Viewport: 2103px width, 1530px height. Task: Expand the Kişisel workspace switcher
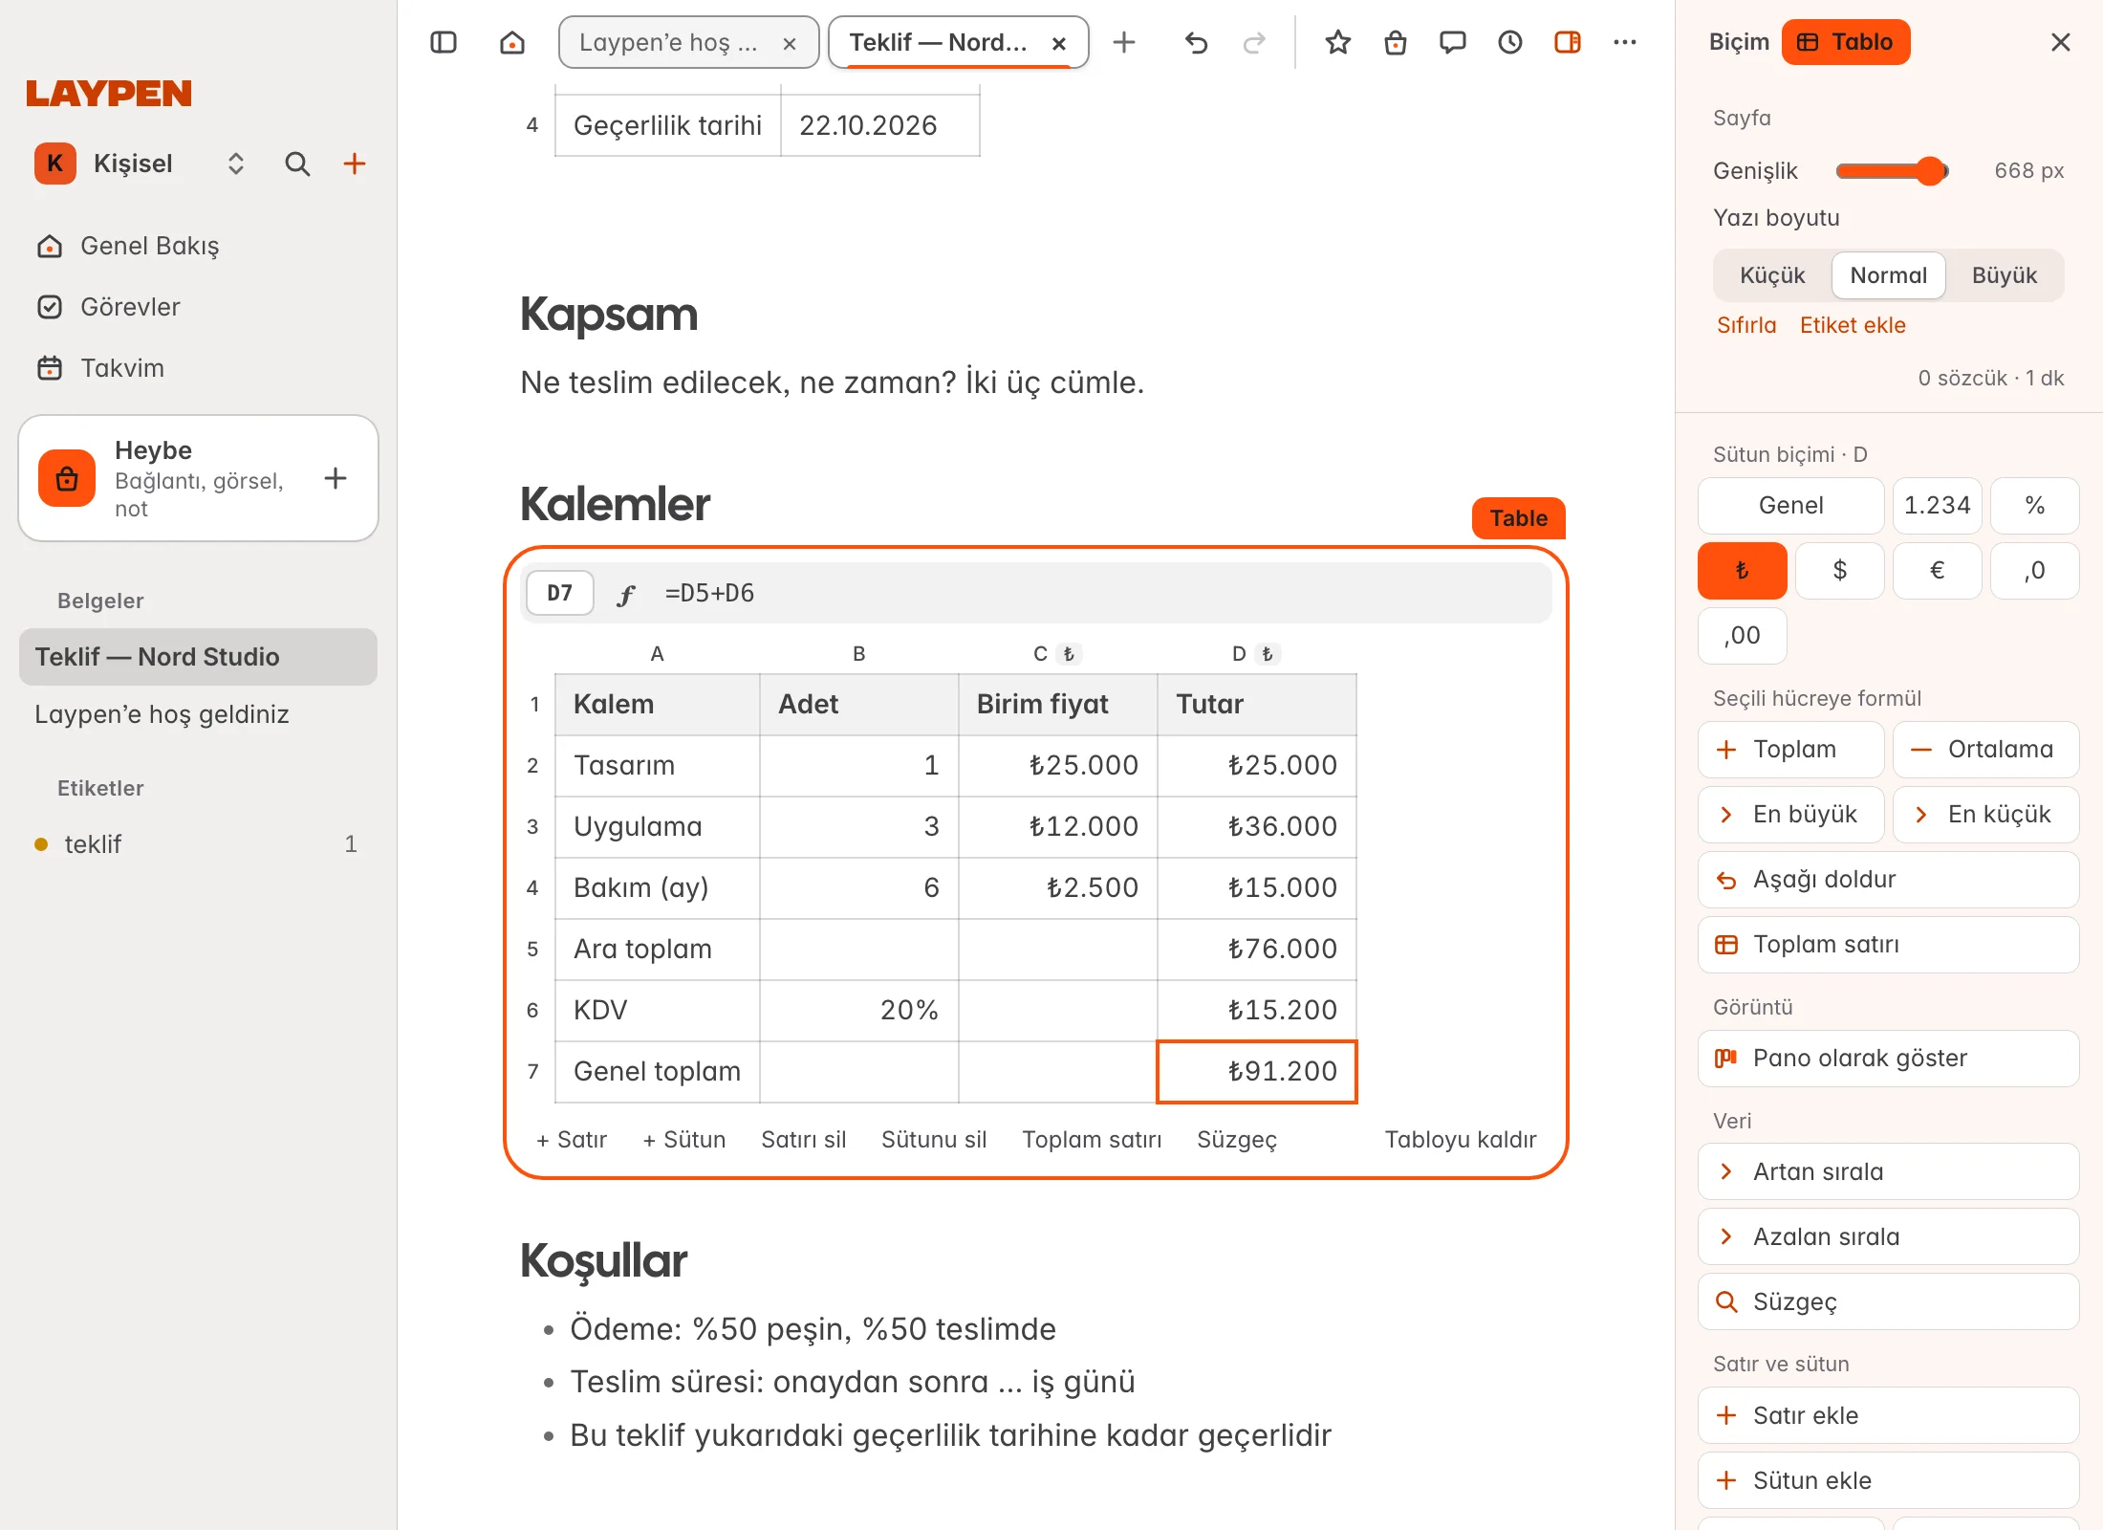pos(236,164)
